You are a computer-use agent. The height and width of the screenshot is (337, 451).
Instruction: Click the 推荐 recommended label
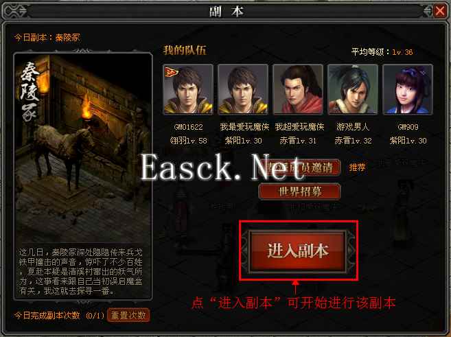[x=357, y=167]
